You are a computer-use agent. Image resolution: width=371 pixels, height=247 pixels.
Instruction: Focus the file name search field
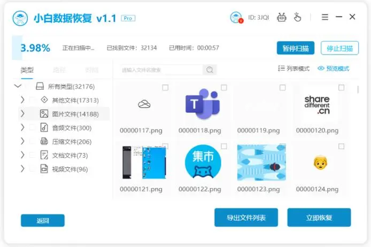coord(162,70)
